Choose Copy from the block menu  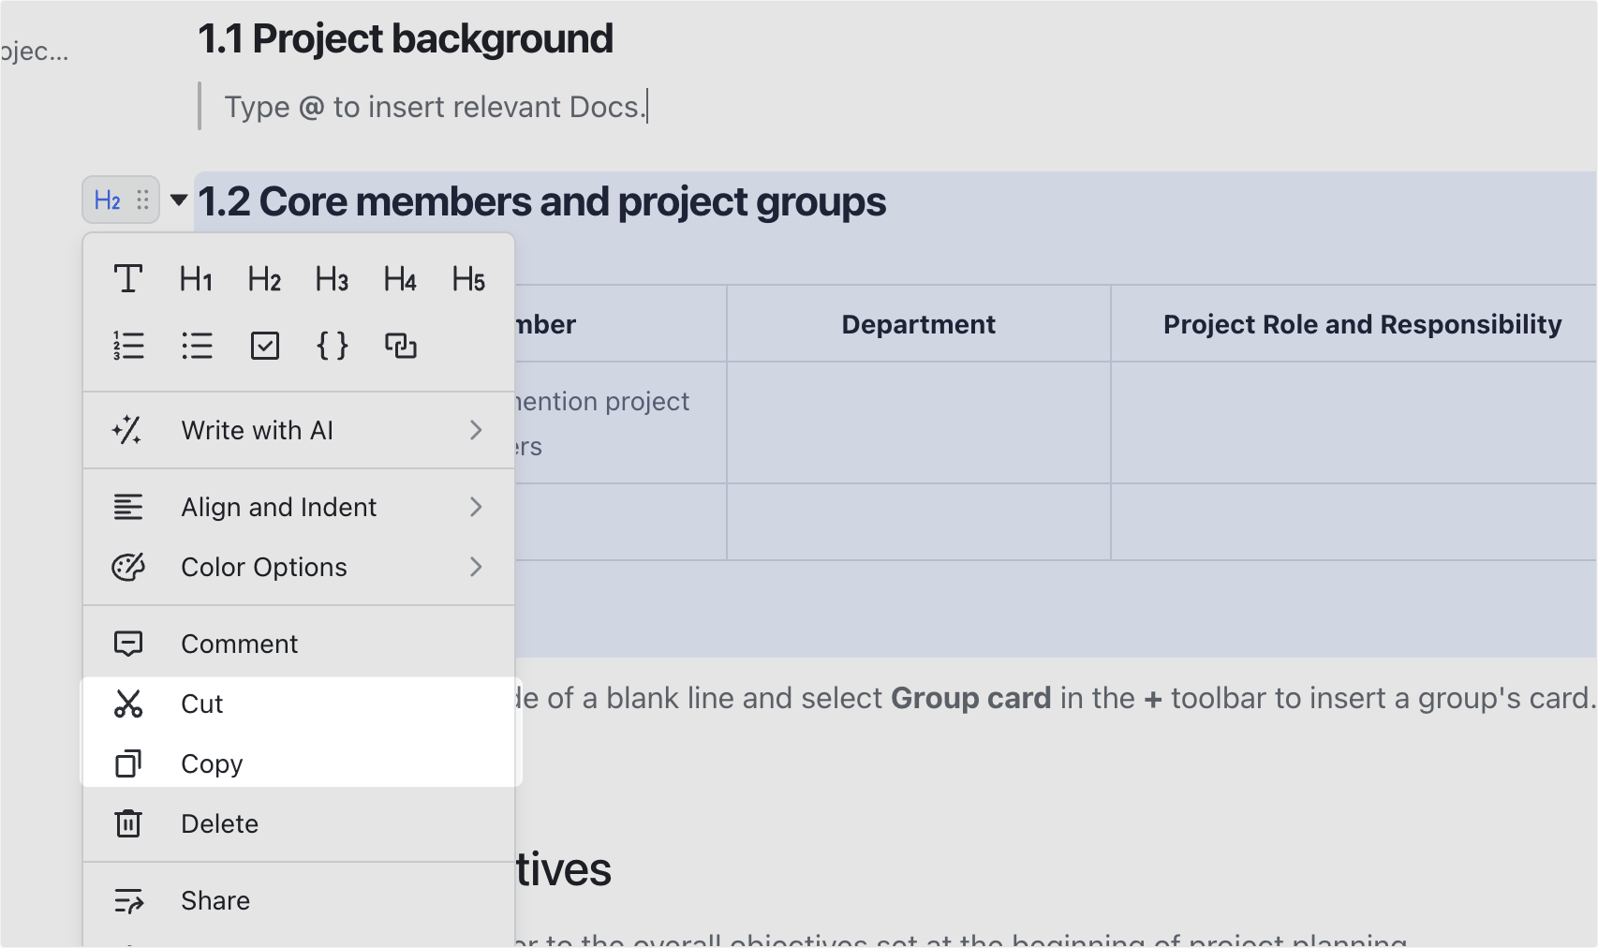pyautogui.click(x=299, y=763)
